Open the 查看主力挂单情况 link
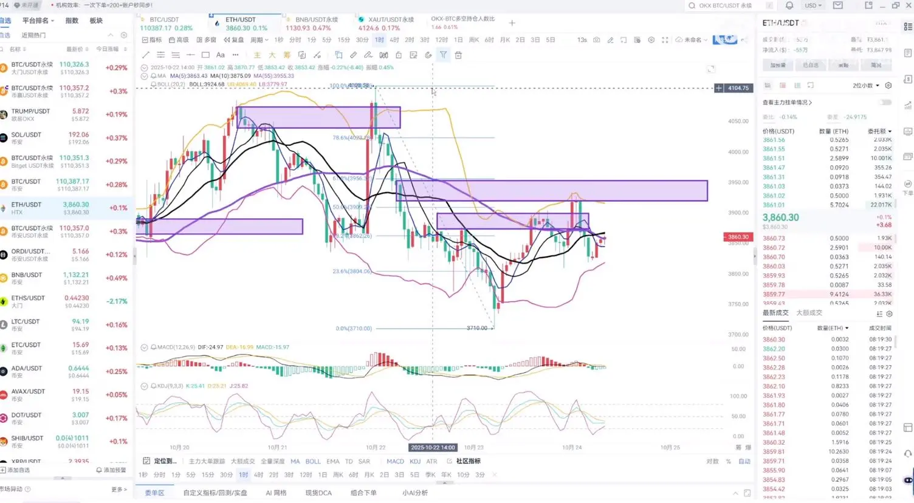Screen dimensions: 914x503 point(788,103)
